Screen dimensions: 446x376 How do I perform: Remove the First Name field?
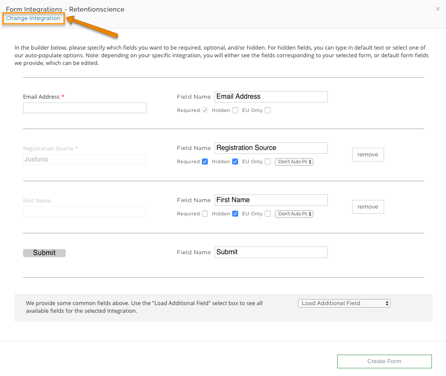(368, 207)
